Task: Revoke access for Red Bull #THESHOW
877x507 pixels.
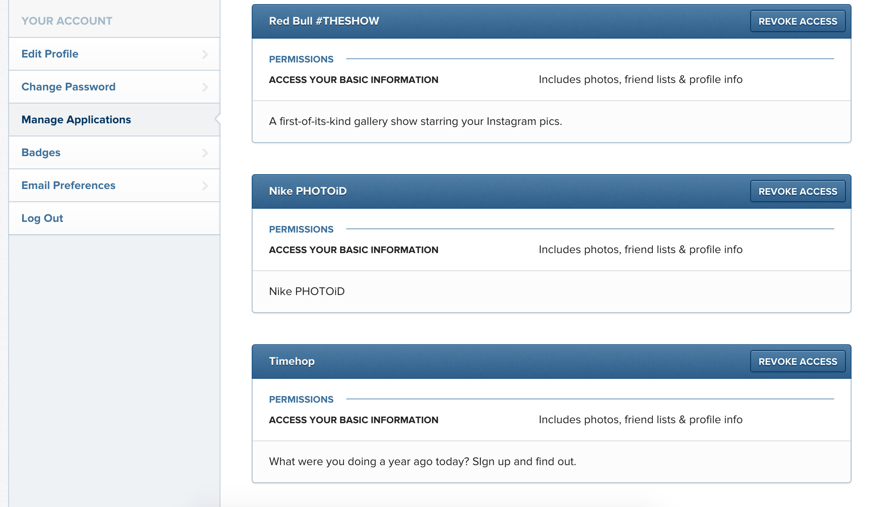Action: coord(797,21)
